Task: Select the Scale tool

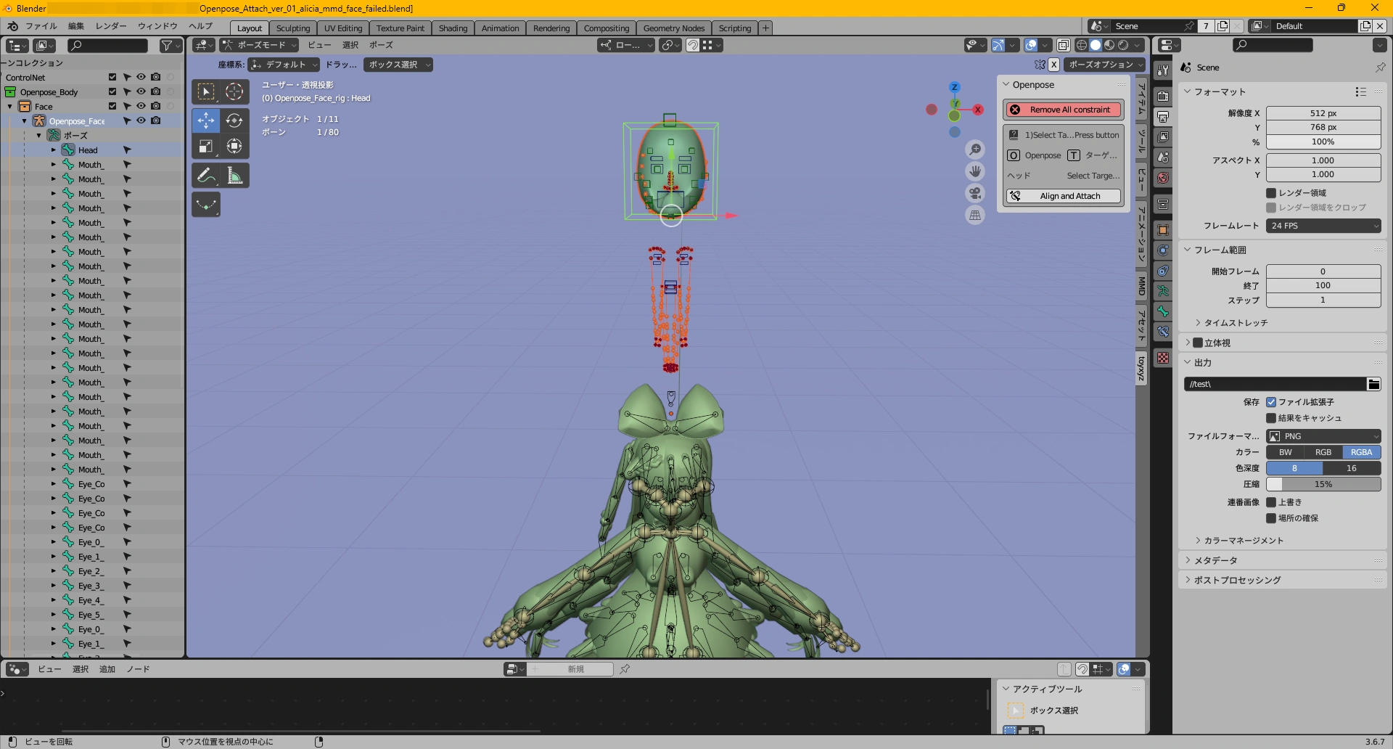Action: click(x=206, y=146)
